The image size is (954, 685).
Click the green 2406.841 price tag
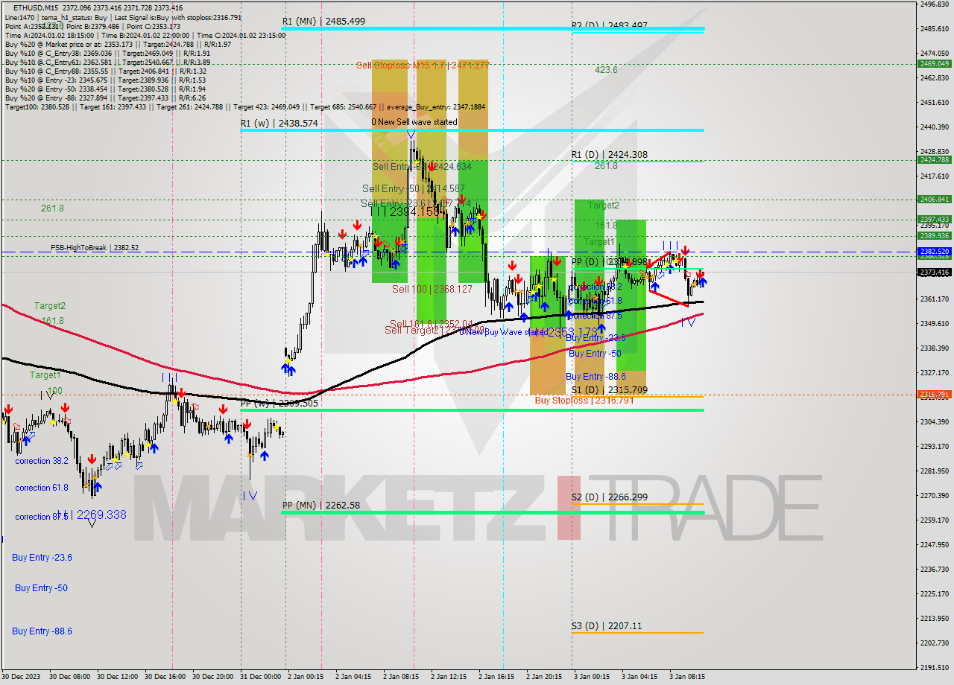click(x=934, y=200)
